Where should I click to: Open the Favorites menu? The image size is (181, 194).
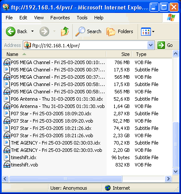point(60,18)
